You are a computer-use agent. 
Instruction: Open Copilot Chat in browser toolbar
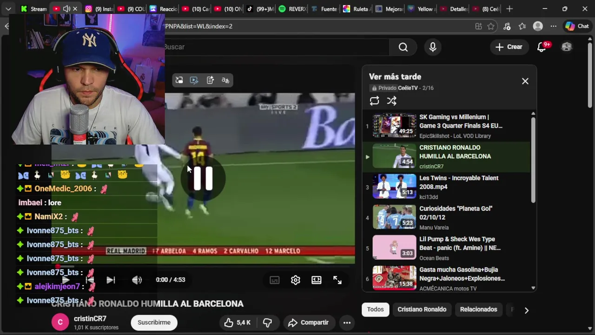(x=577, y=27)
